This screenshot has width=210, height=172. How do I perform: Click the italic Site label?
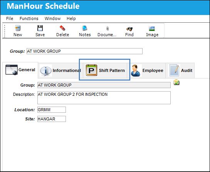click(30, 119)
